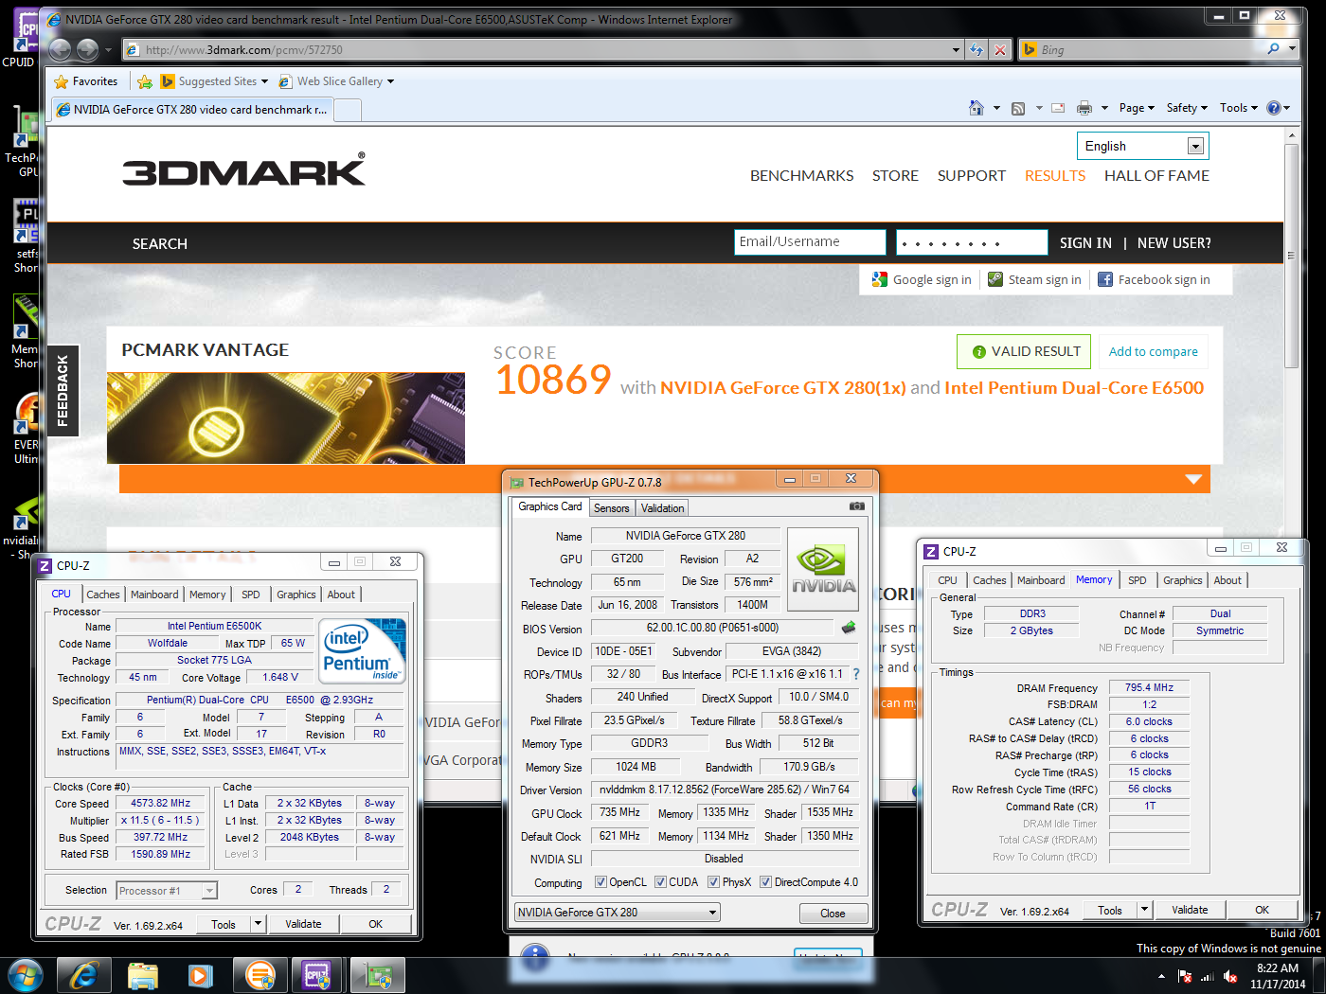Toggle the DirectCompute 4.0 checkbox

coord(765,882)
